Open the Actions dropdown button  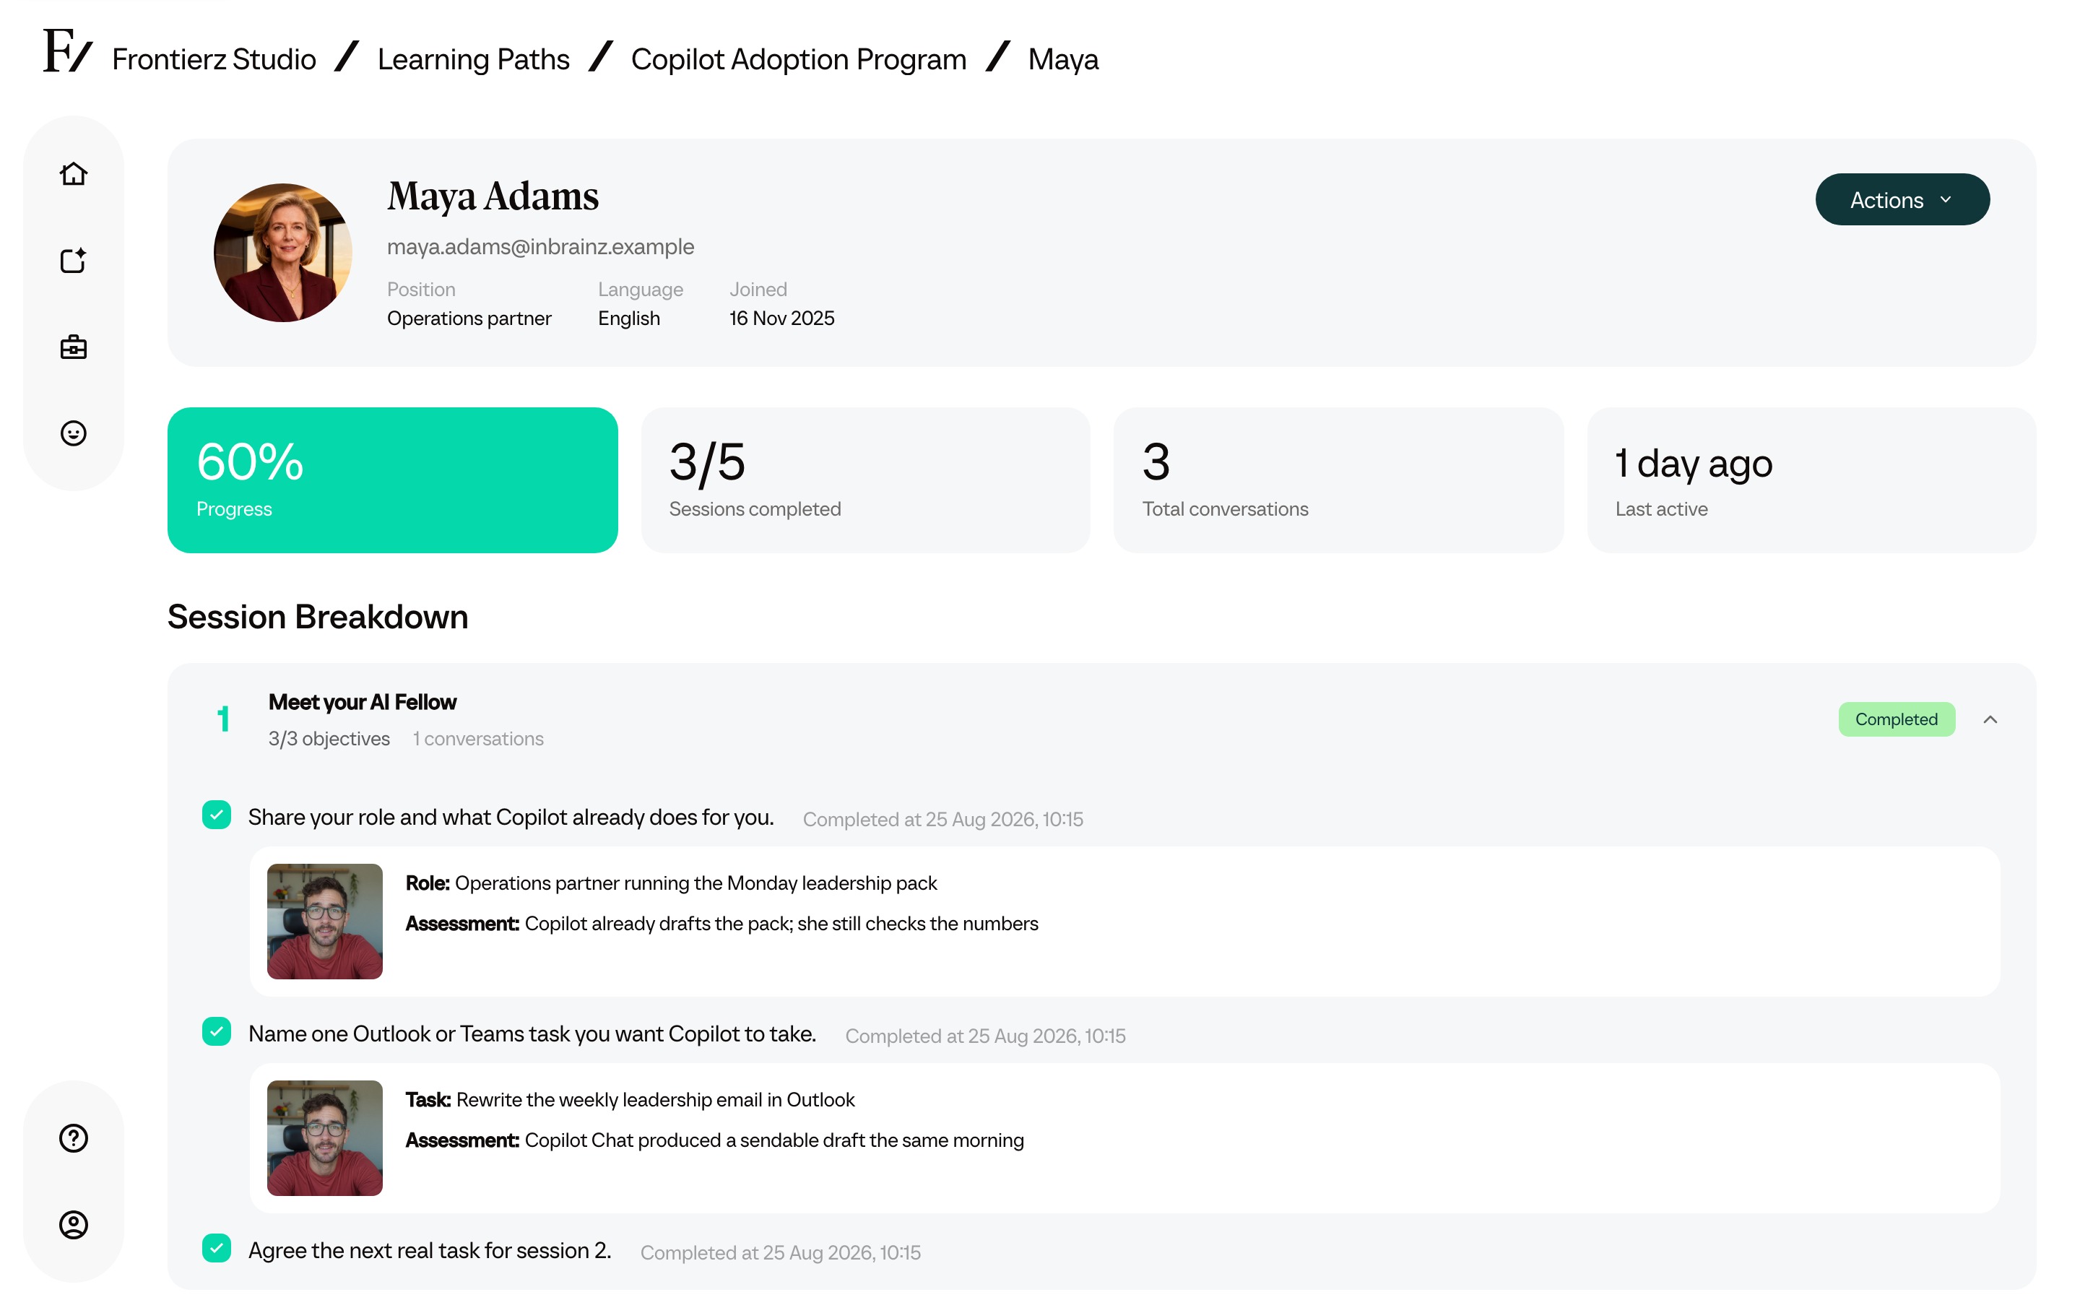point(1901,199)
